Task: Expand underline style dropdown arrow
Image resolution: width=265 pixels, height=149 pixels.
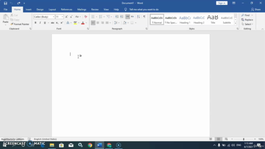Action: [x=48, y=23]
